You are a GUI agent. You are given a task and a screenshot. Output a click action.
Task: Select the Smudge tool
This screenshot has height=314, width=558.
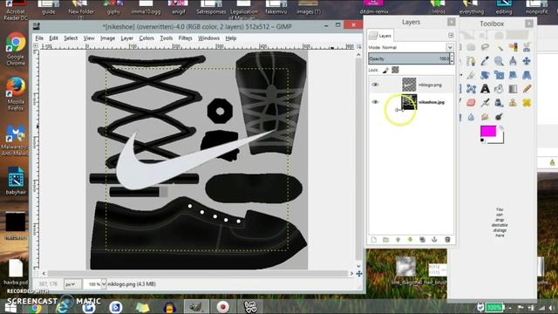click(x=485, y=116)
